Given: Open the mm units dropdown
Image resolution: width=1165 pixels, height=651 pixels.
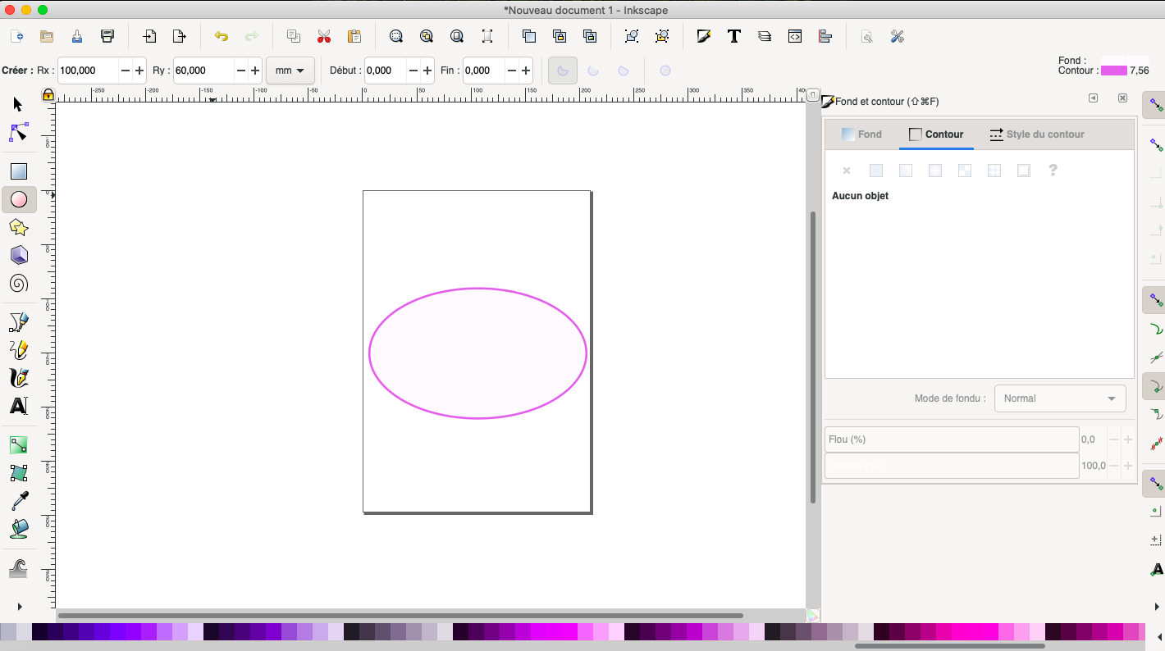Looking at the screenshot, I should tap(290, 71).
